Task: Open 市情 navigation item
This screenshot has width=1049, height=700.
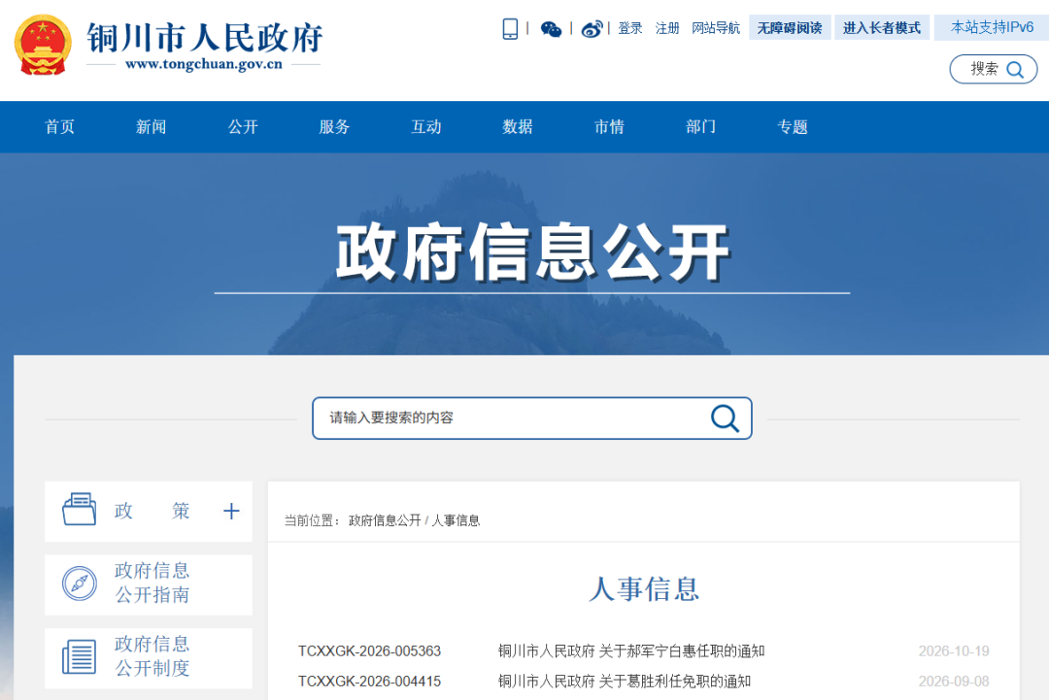Action: click(x=609, y=127)
